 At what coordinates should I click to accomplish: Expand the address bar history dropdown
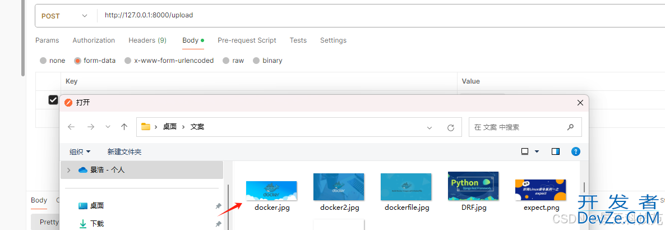(430, 127)
